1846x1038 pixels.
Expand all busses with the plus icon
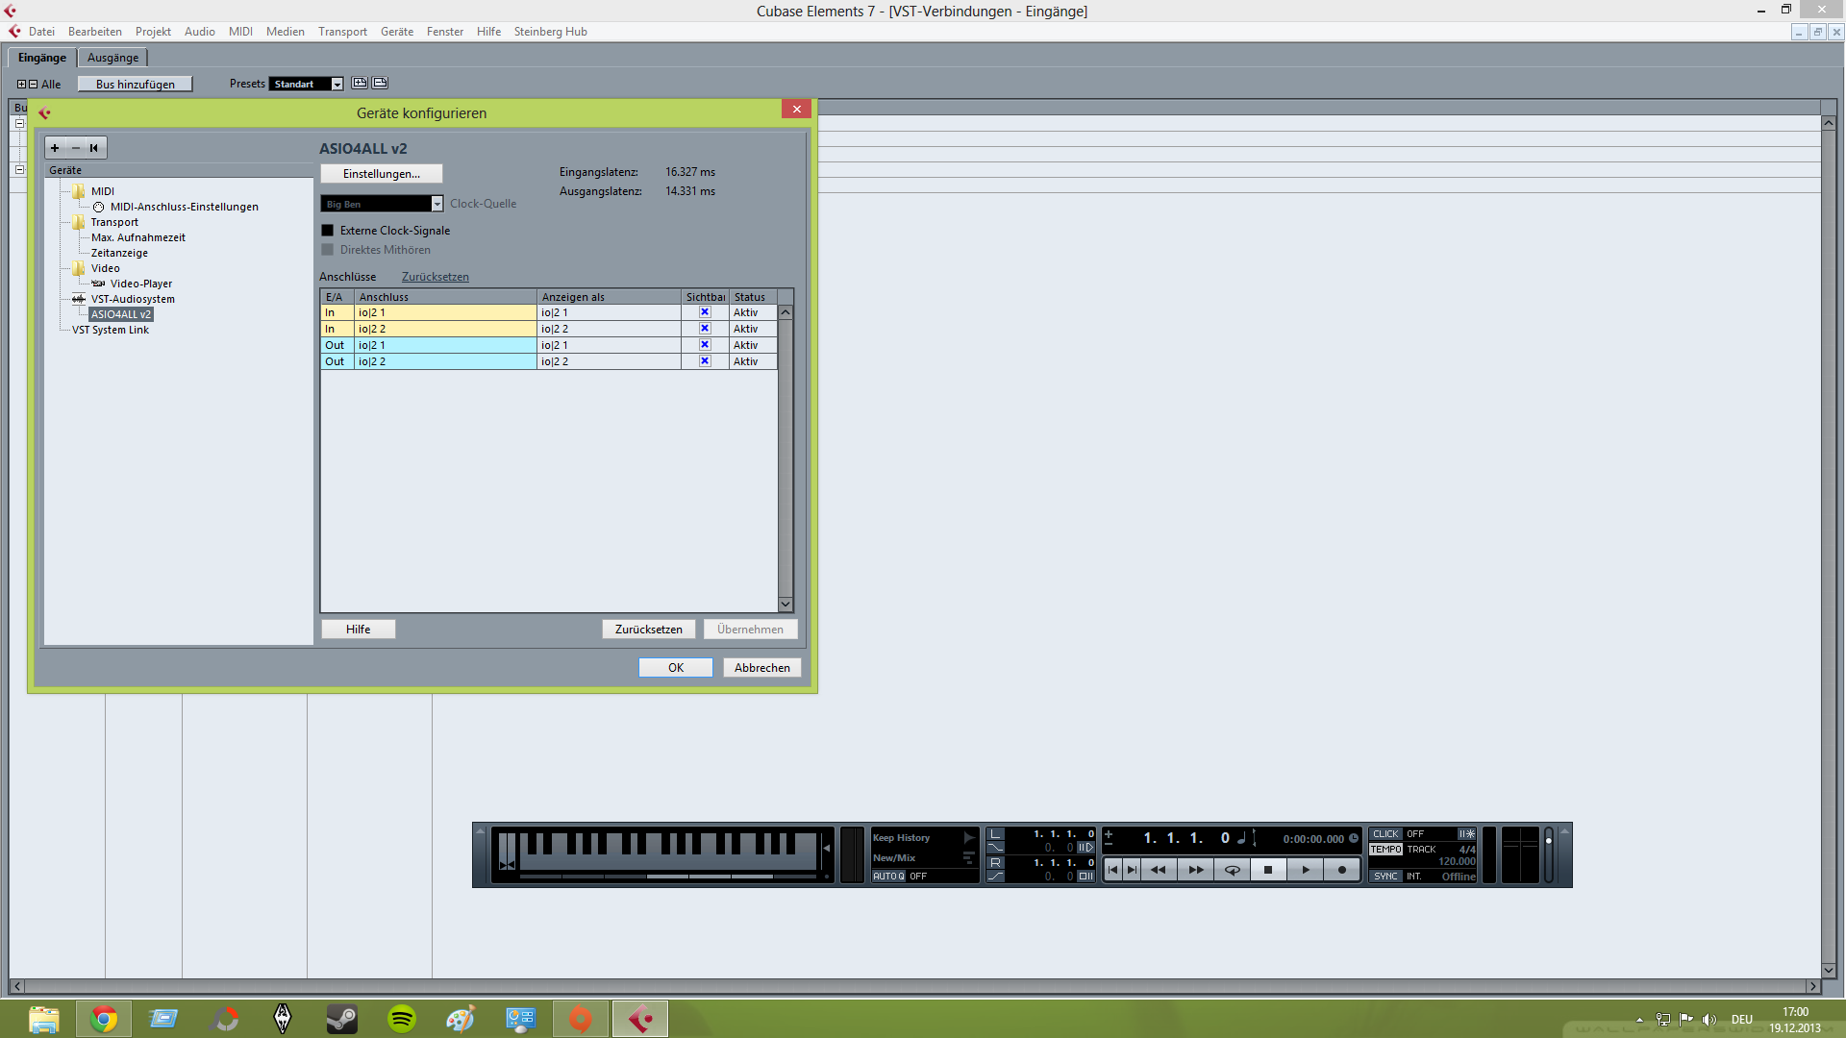click(22, 85)
